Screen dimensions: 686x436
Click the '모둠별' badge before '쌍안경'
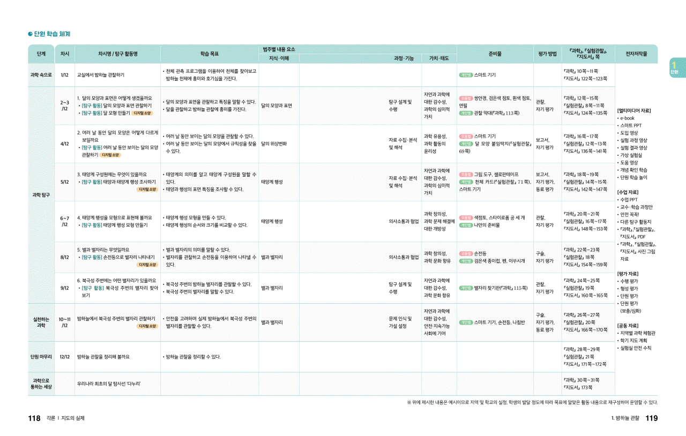click(465, 99)
